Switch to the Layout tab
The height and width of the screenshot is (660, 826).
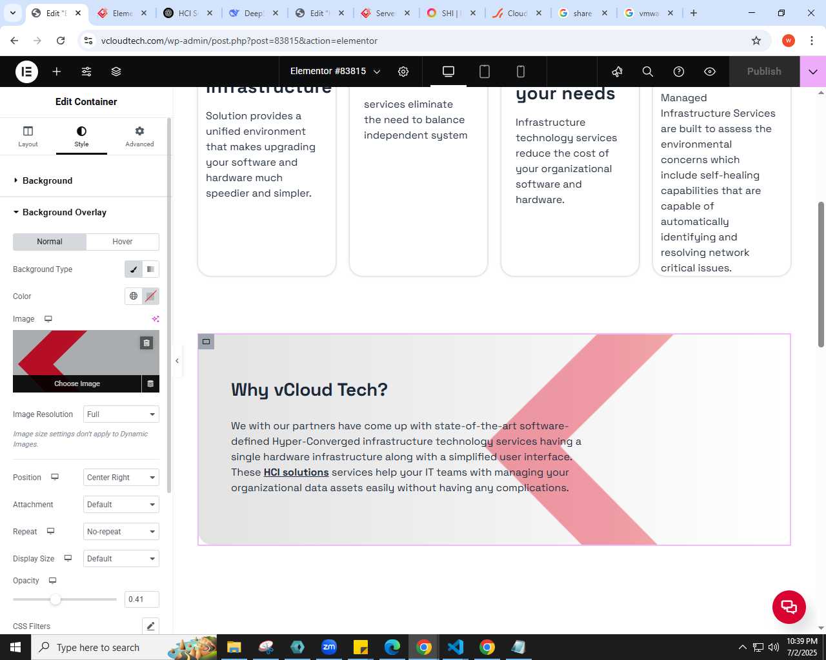pyautogui.click(x=28, y=137)
